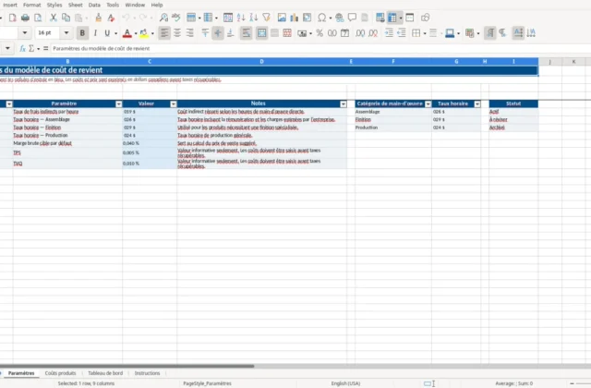Click the Average; Sum: 0 status field
This screenshot has height=388, width=591.
pos(513,383)
